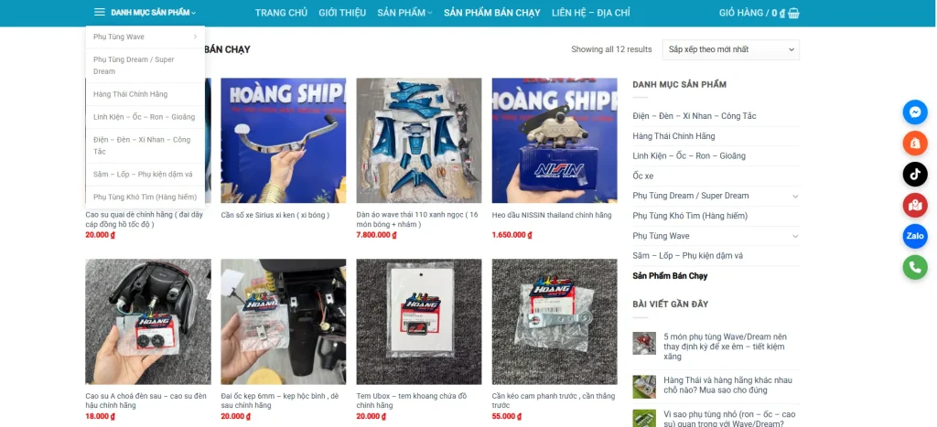
Task: Open the red map location icon
Action: tap(915, 206)
